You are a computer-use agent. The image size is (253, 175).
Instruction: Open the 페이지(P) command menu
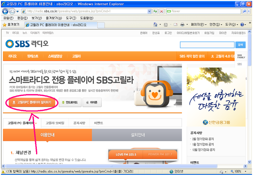coord(199,25)
